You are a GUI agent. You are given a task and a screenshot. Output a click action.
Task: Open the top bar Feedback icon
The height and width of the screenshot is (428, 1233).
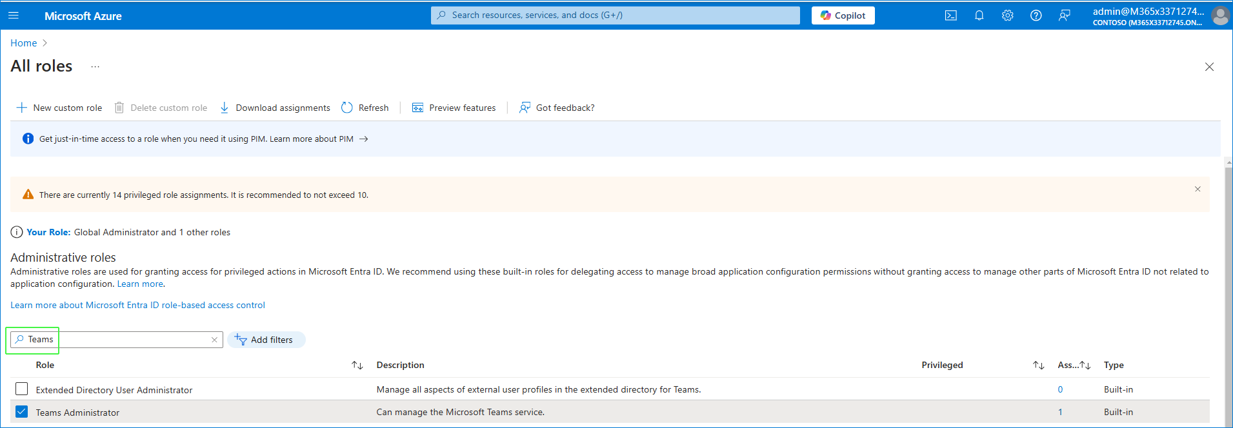click(x=1064, y=15)
